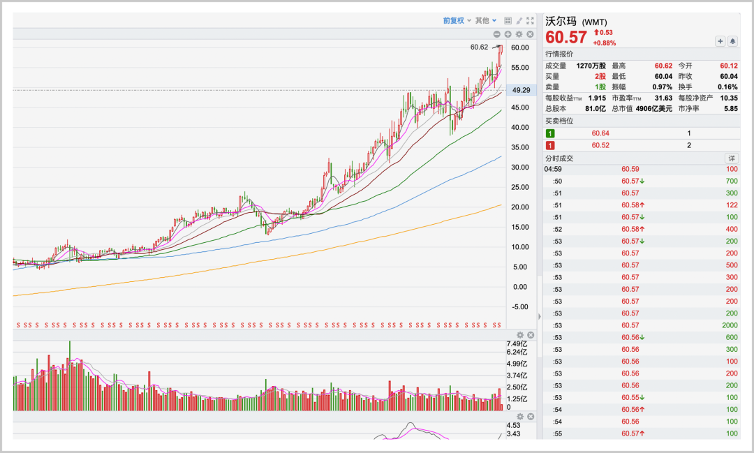
Task: Open the chart grid layout icon
Action: point(508,21)
